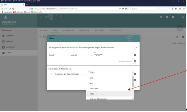
Task: Expand the Betreff field dropdown
Action: click(59, 55)
